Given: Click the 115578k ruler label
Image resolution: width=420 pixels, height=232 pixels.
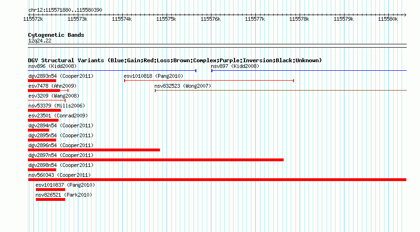Looking at the screenshot, I should tap(299, 19).
